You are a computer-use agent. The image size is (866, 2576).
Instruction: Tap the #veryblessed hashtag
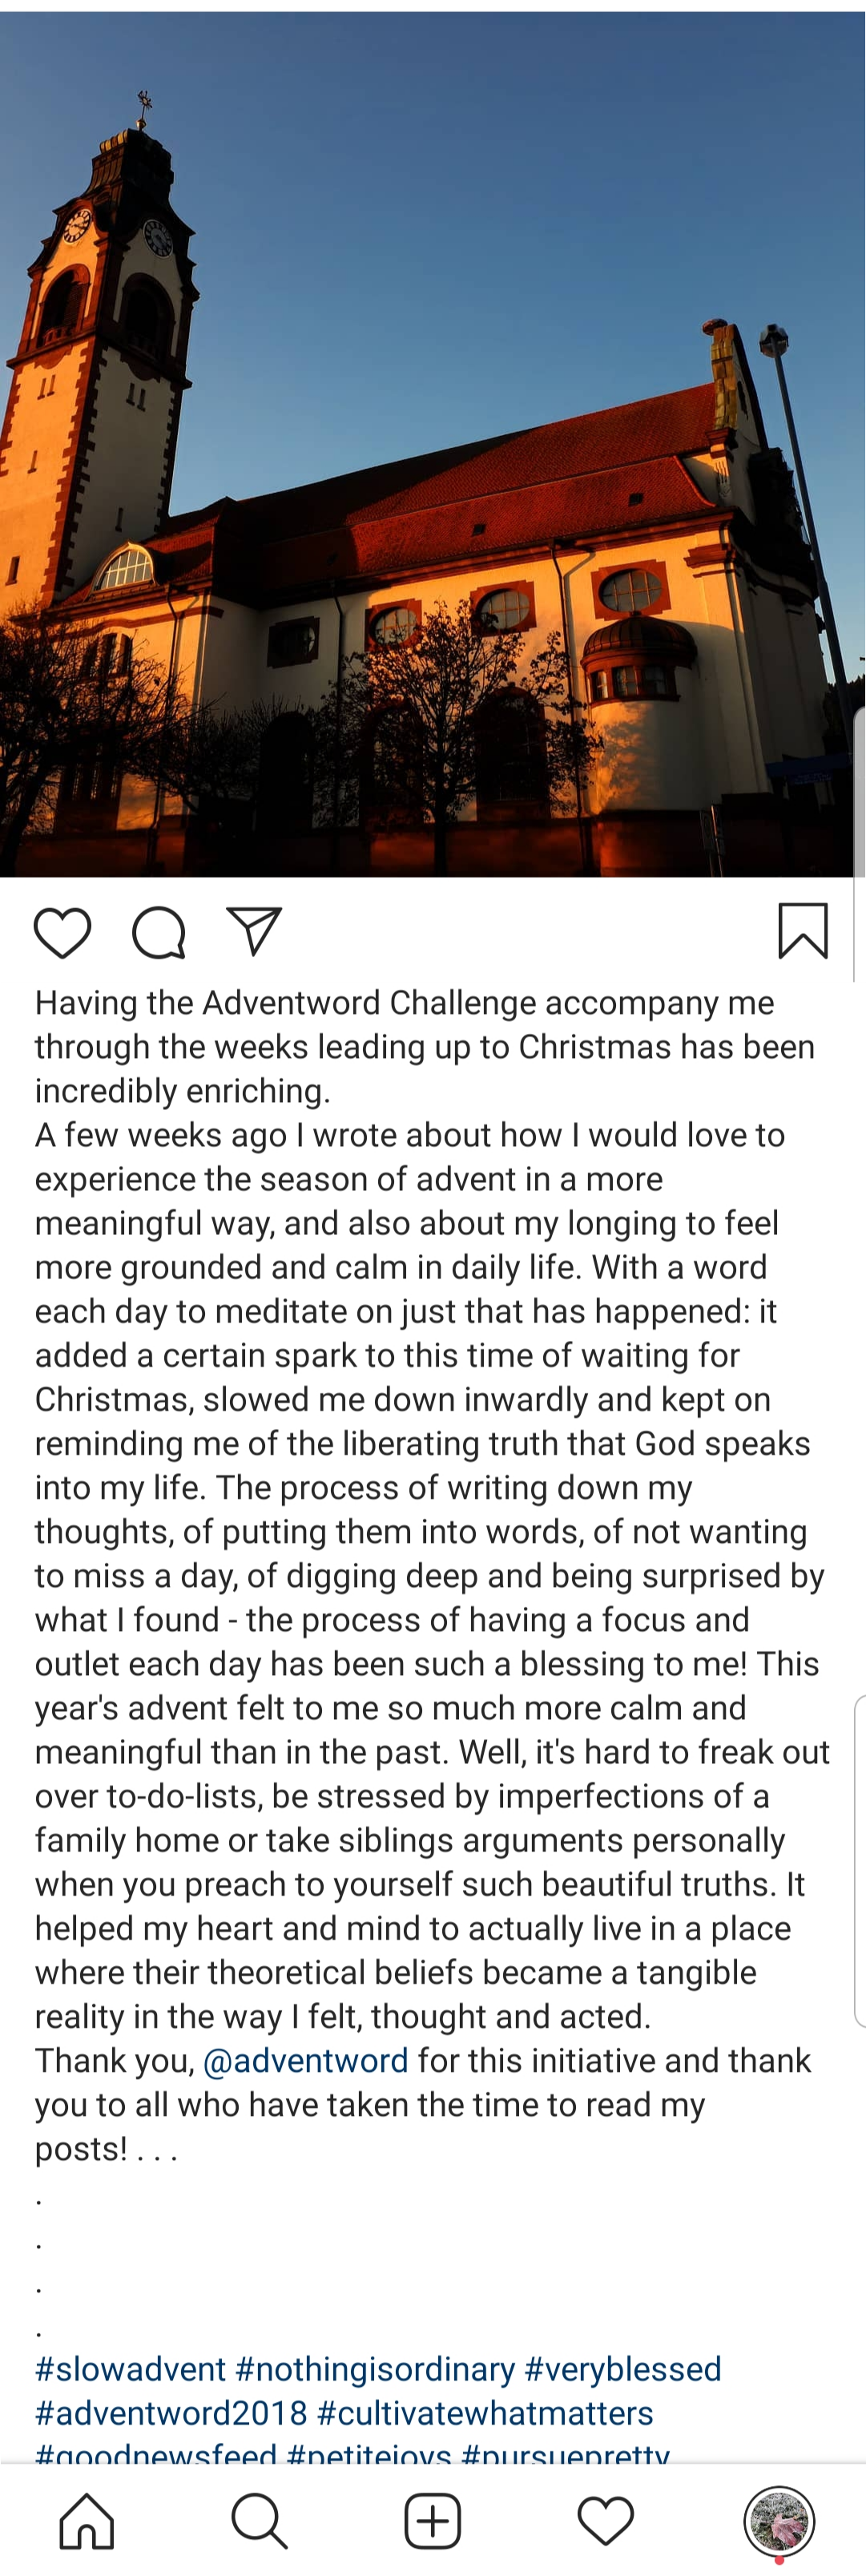622,2370
